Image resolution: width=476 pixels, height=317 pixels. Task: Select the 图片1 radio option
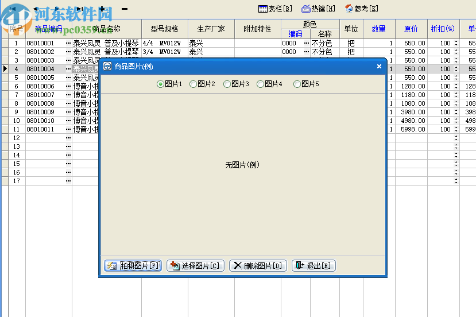tap(169, 84)
